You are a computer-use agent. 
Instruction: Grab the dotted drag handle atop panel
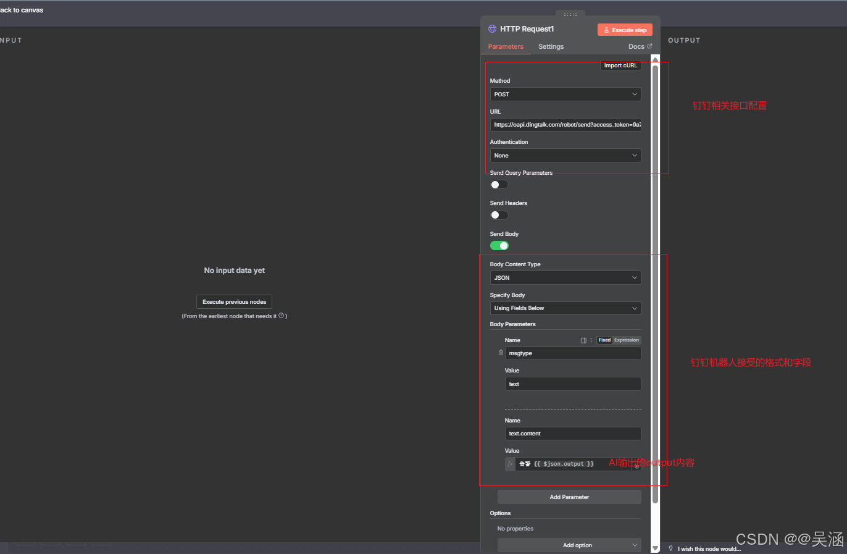pyautogui.click(x=570, y=14)
